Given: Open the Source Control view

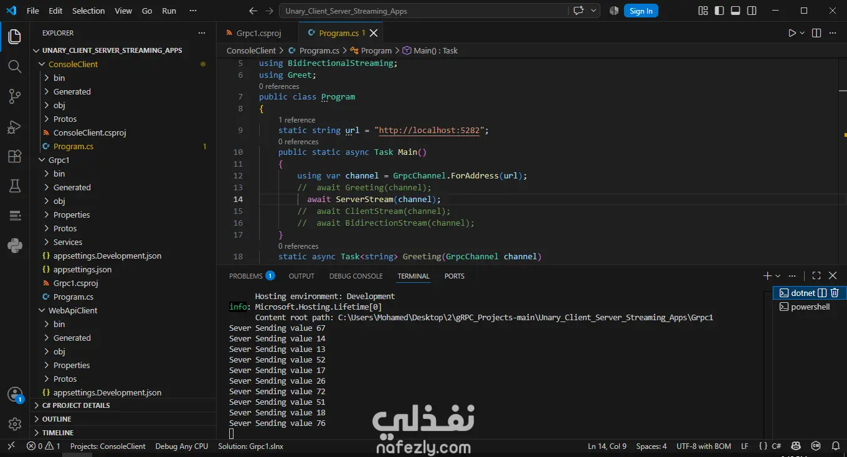Looking at the screenshot, I should (15, 96).
